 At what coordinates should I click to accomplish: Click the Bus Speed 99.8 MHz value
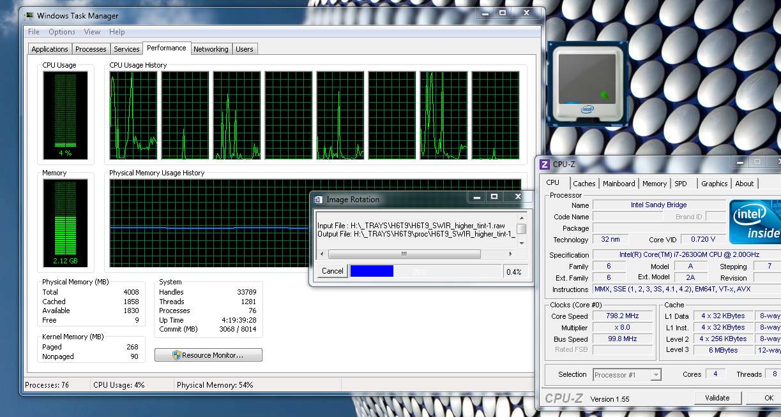coord(621,339)
